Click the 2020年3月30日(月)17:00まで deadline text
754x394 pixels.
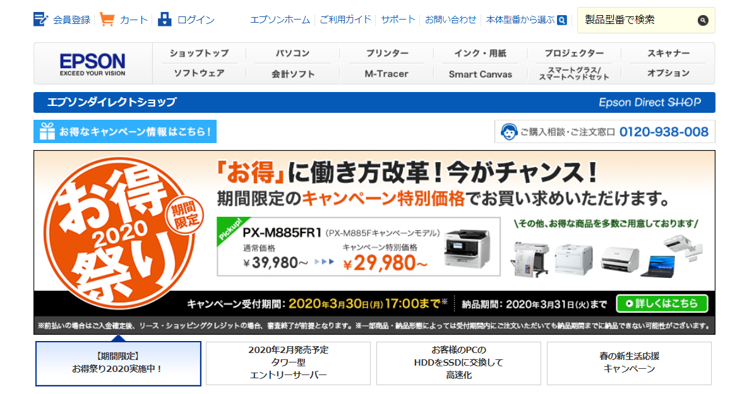368,303
